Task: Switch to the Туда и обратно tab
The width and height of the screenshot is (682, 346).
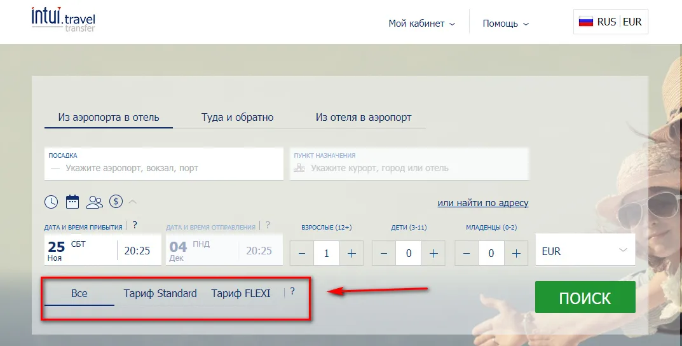Action: click(x=238, y=118)
